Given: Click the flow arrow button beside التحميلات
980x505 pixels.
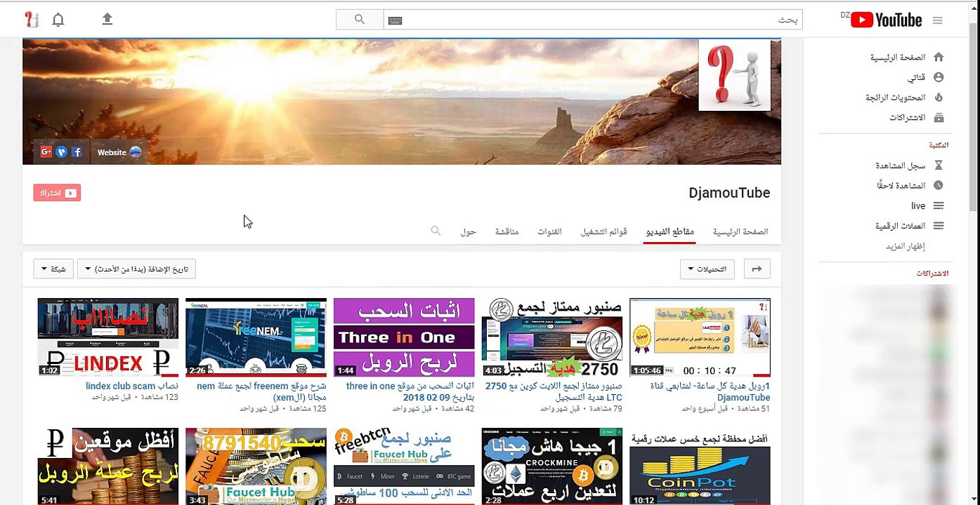Looking at the screenshot, I should click(757, 269).
